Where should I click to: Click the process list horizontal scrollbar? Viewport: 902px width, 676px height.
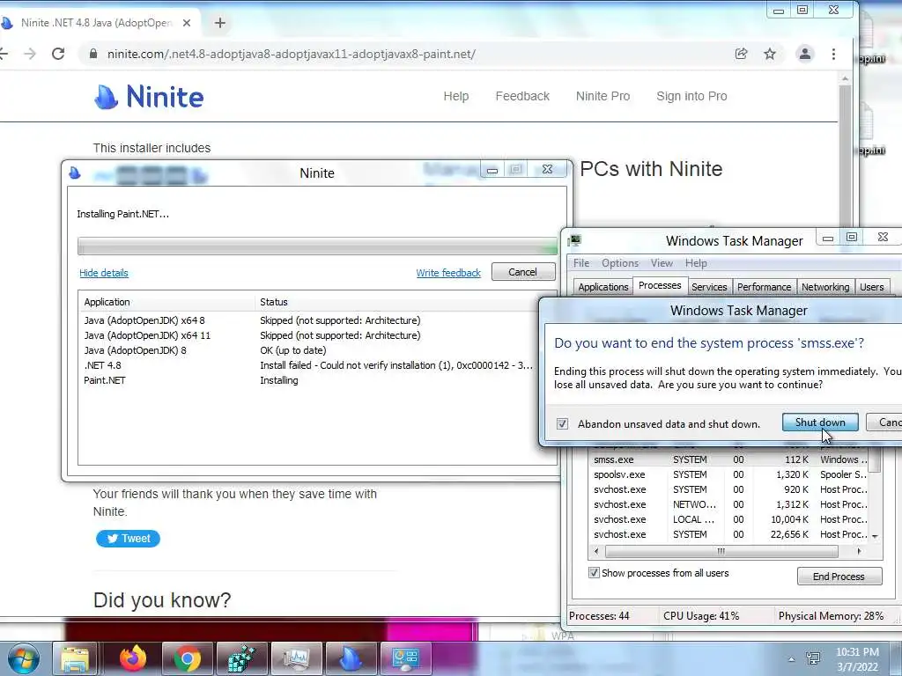(x=721, y=551)
